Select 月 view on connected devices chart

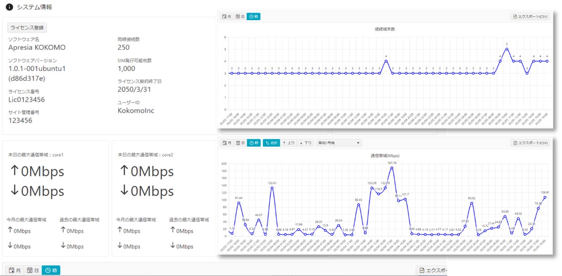[x=227, y=16]
